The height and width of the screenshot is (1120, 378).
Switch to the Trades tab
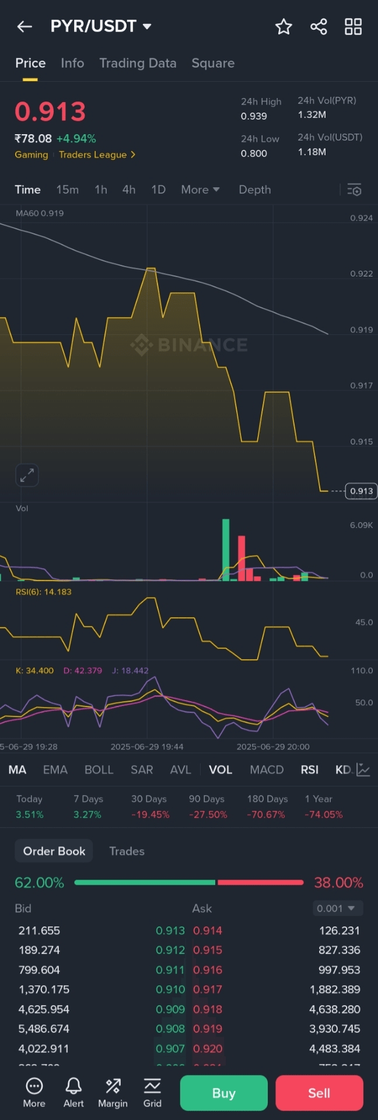tap(127, 851)
